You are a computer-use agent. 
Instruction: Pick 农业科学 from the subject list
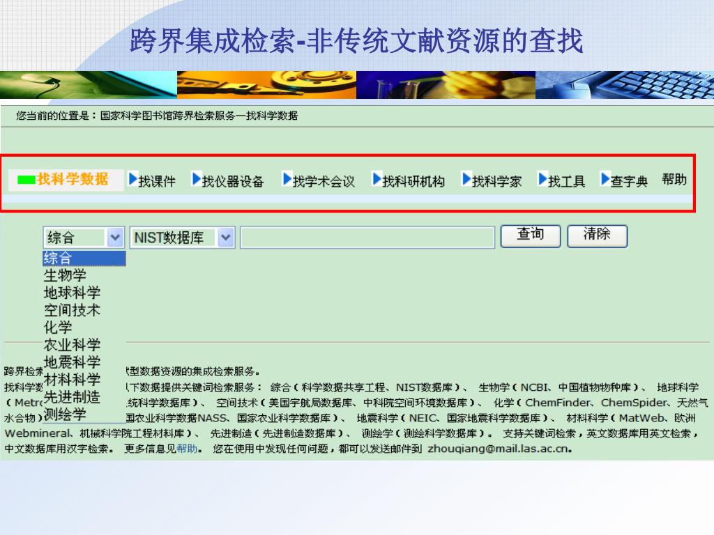[x=72, y=344]
